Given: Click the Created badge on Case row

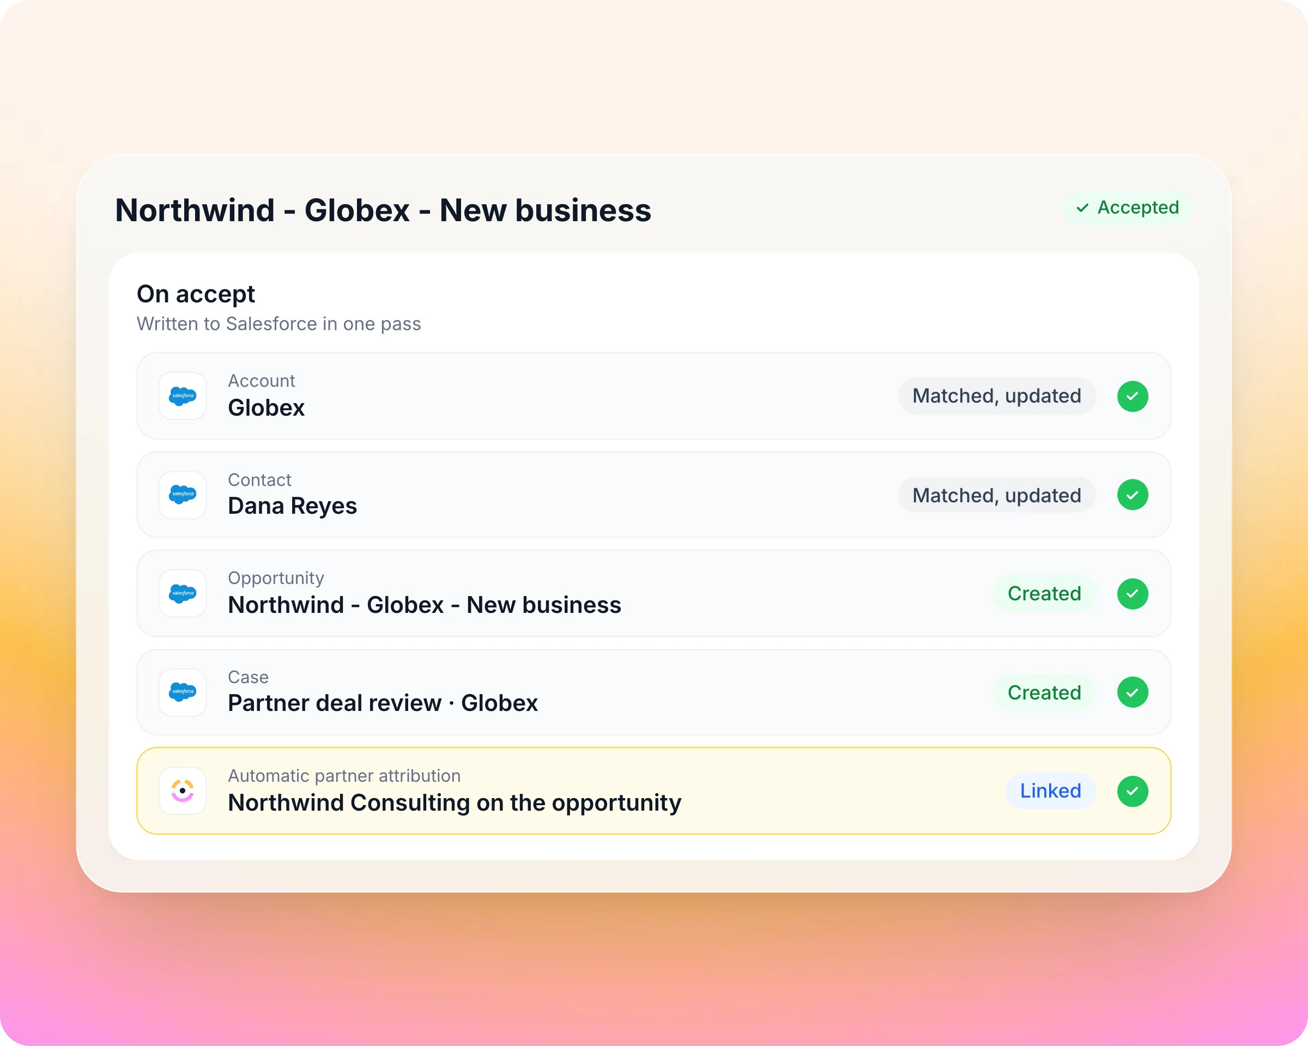Looking at the screenshot, I should click(1044, 692).
